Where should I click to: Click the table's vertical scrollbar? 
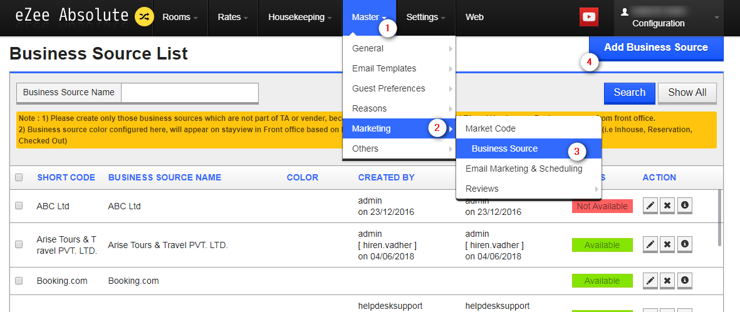(x=720, y=218)
